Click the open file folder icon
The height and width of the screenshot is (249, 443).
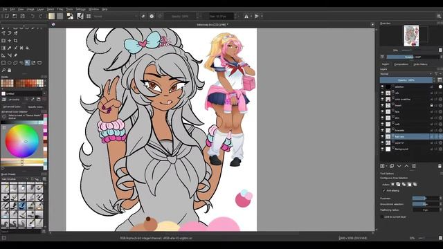[x=15, y=17]
